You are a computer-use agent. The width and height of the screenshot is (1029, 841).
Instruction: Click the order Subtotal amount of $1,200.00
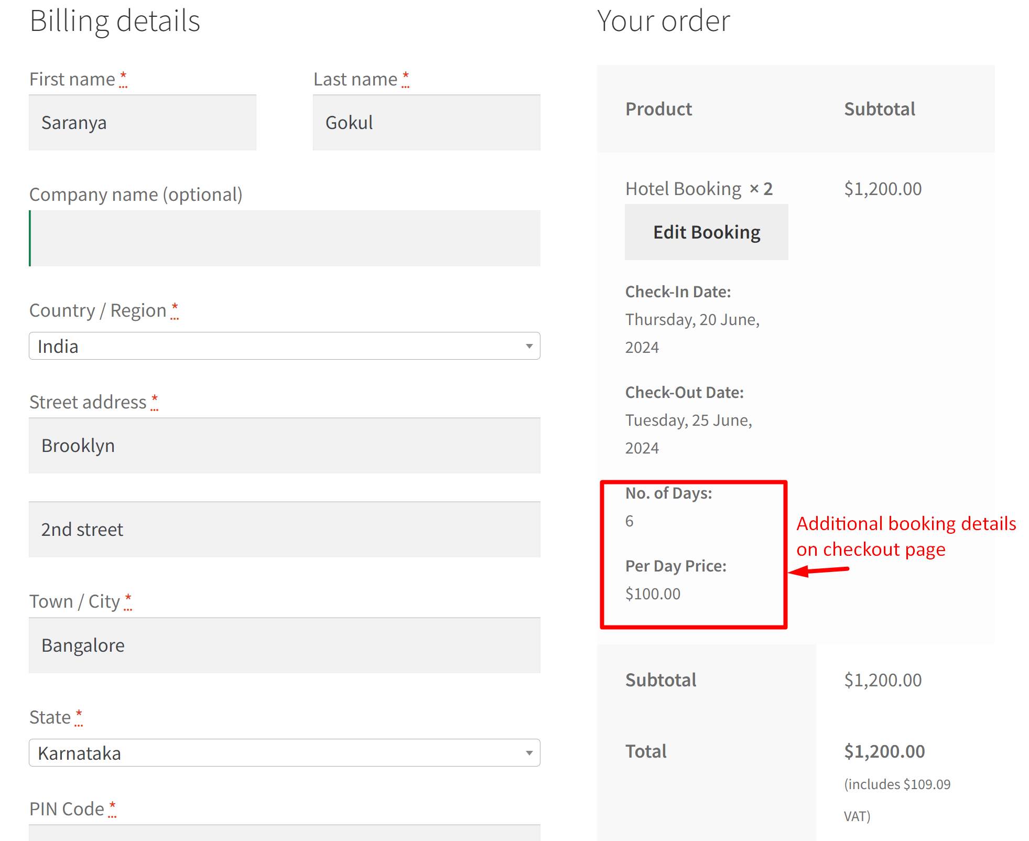pyautogui.click(x=883, y=680)
